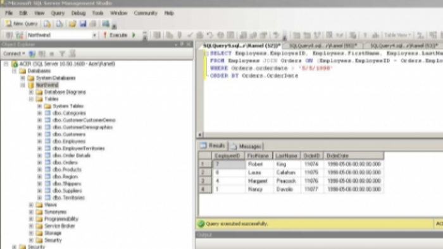Select dbo.Employees table
This screenshot has width=443, height=249.
69,142
